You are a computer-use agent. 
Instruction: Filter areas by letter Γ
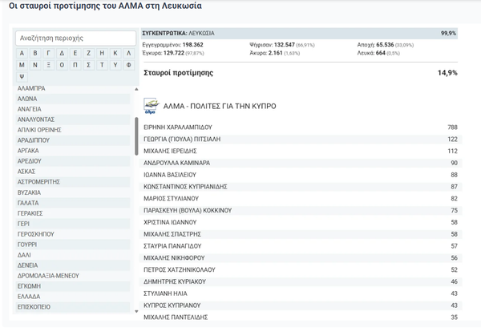(x=48, y=54)
